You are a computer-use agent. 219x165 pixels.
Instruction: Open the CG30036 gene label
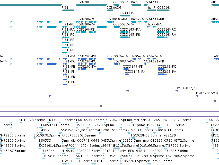click(114, 7)
